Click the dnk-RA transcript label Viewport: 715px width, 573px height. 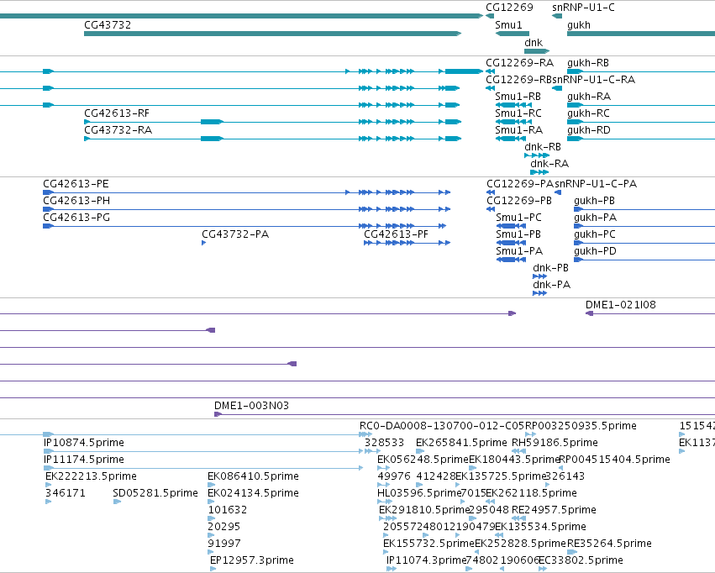pyautogui.click(x=549, y=164)
